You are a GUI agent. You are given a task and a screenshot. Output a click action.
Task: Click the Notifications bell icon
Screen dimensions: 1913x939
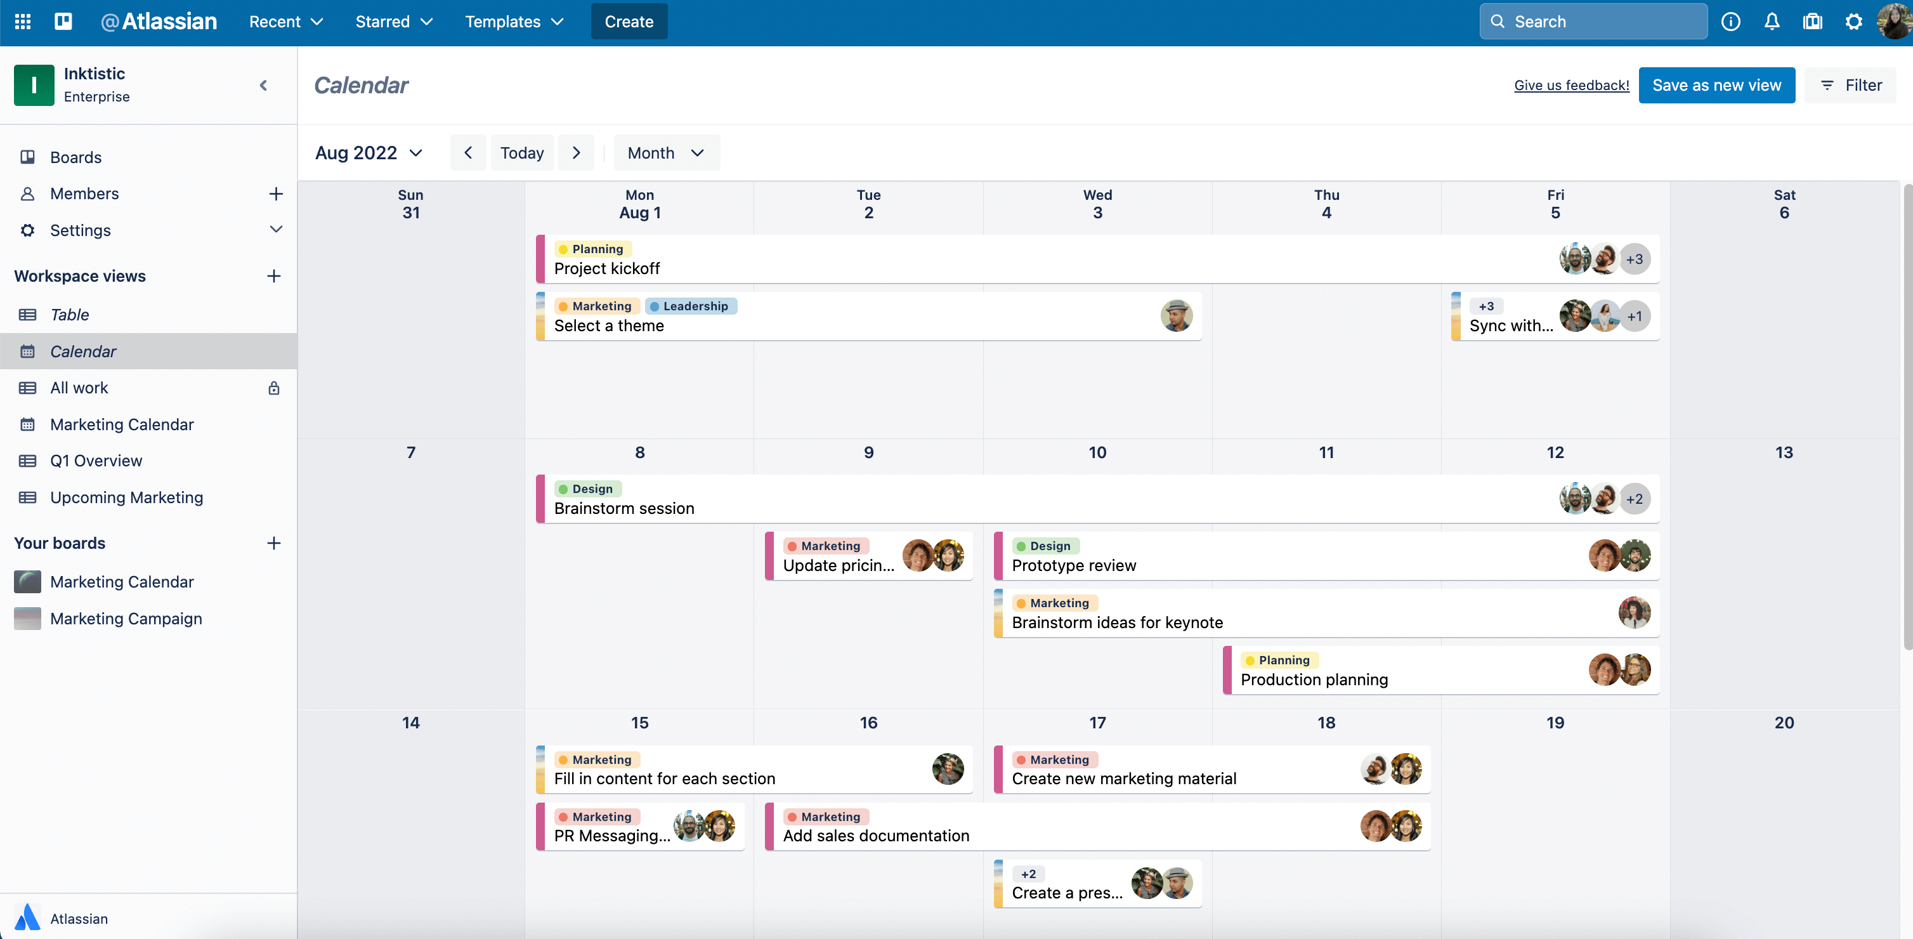tap(1770, 21)
